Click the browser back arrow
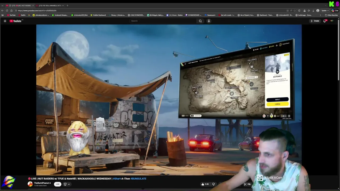The width and height of the screenshot is (340, 191). 3,11
